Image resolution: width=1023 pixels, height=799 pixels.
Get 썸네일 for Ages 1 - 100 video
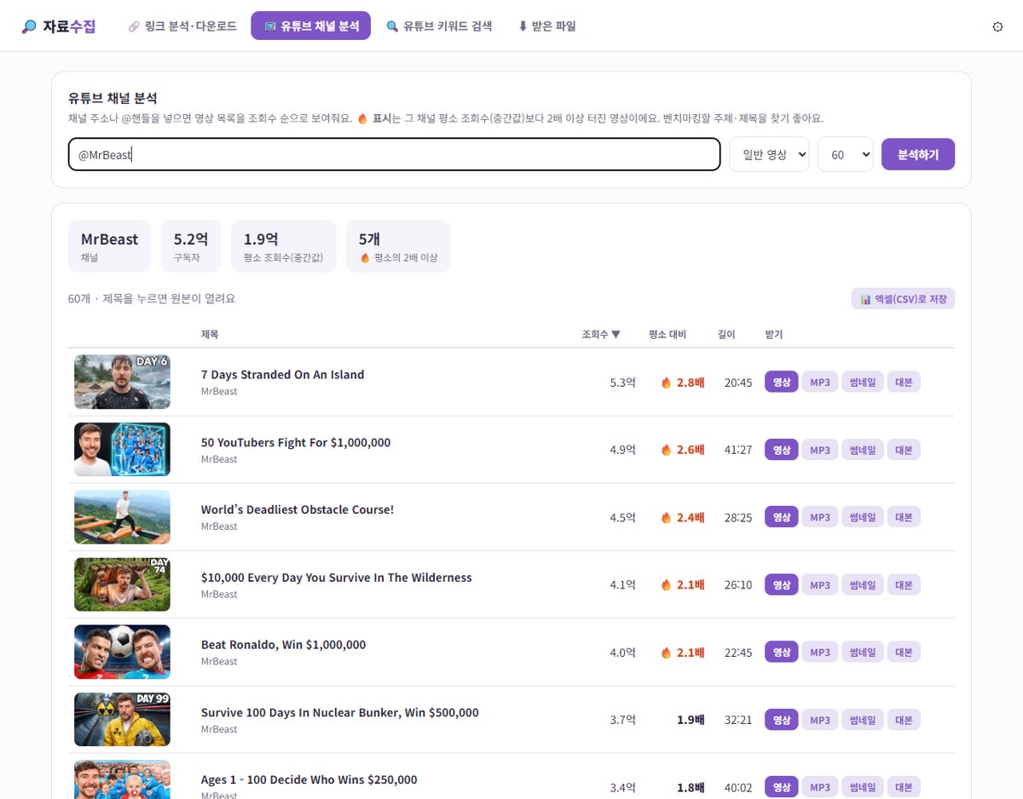point(863,787)
